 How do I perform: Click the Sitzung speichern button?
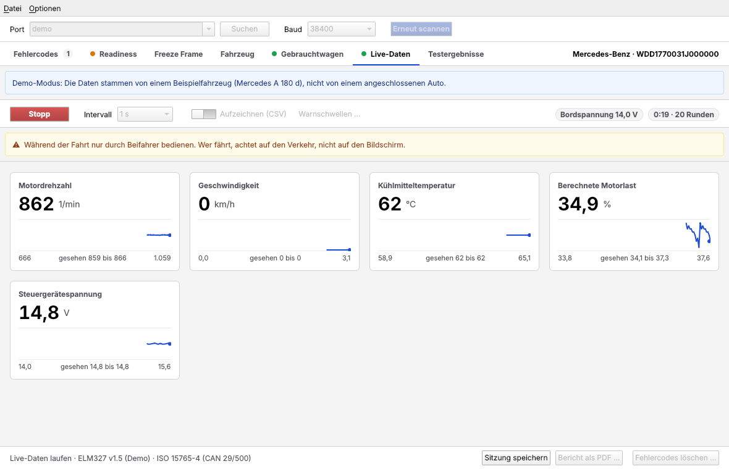pos(516,458)
